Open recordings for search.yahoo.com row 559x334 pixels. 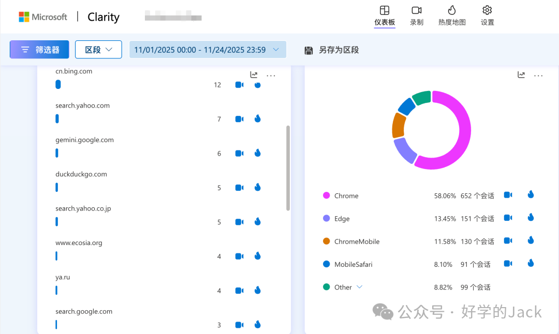tap(239, 119)
